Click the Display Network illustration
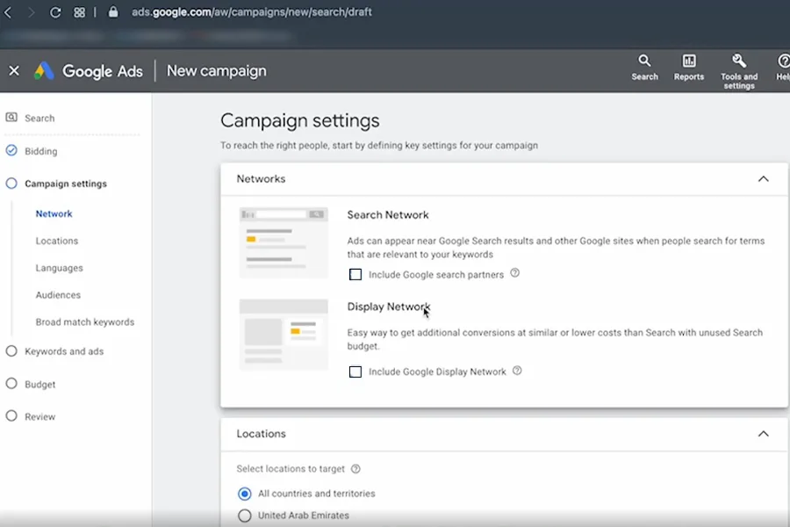 pyautogui.click(x=284, y=335)
